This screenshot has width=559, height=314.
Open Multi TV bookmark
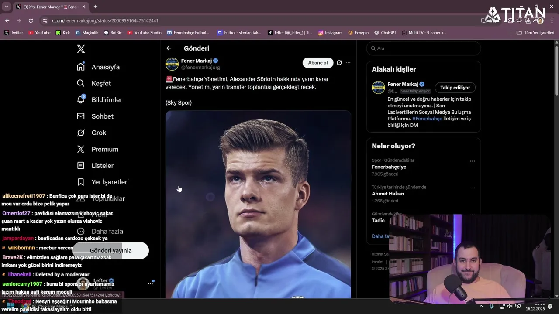[424, 33]
